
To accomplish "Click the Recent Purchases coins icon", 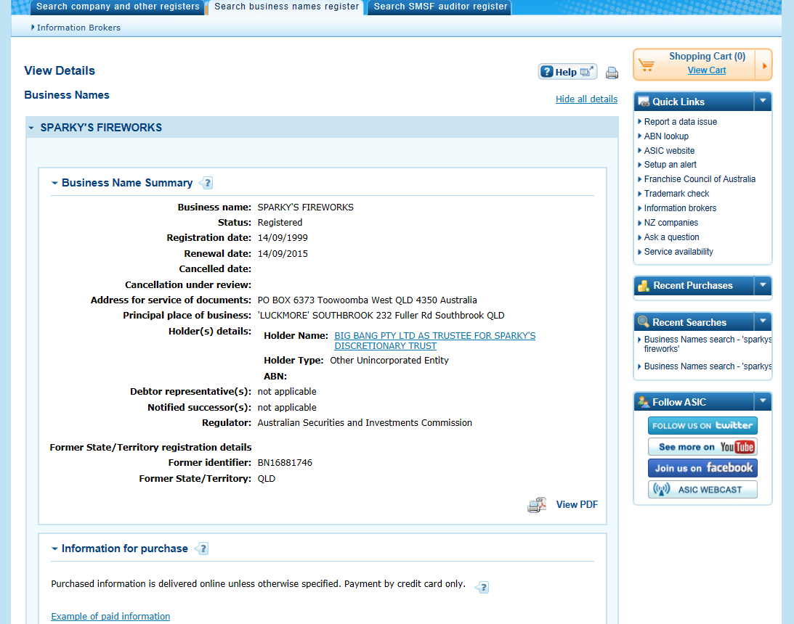I will pyautogui.click(x=644, y=286).
